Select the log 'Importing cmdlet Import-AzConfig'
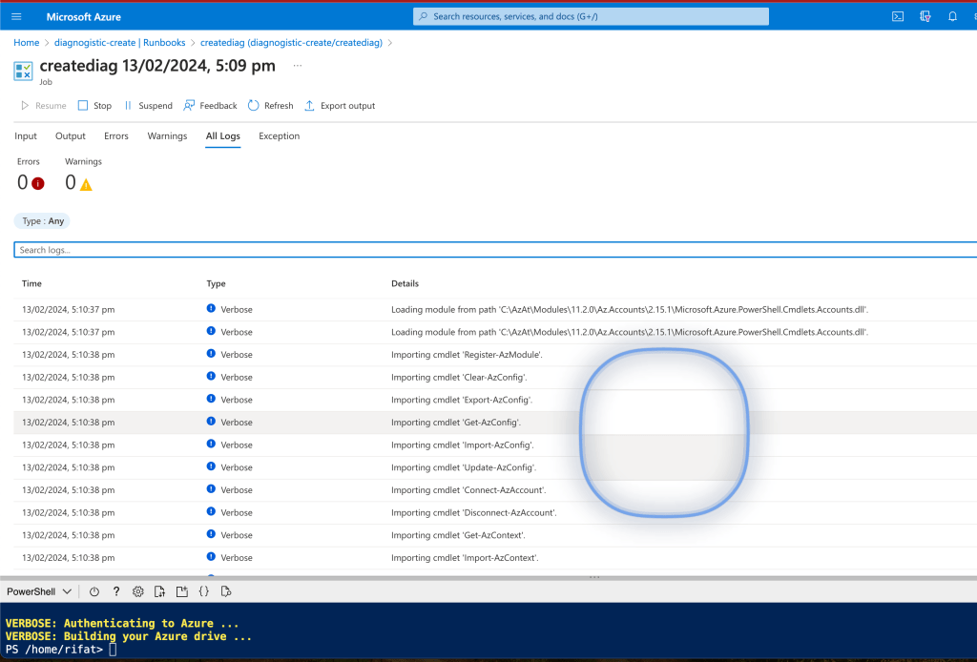 pyautogui.click(x=495, y=445)
